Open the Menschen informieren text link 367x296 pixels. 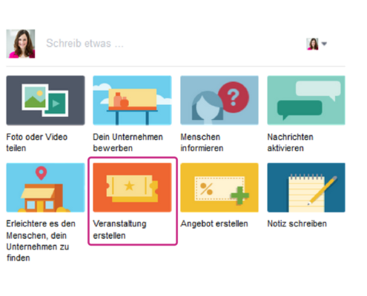202,143
